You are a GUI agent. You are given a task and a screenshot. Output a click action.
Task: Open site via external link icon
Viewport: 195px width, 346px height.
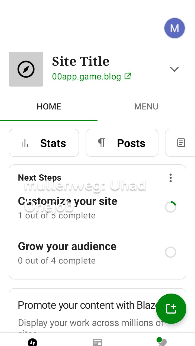point(128,76)
